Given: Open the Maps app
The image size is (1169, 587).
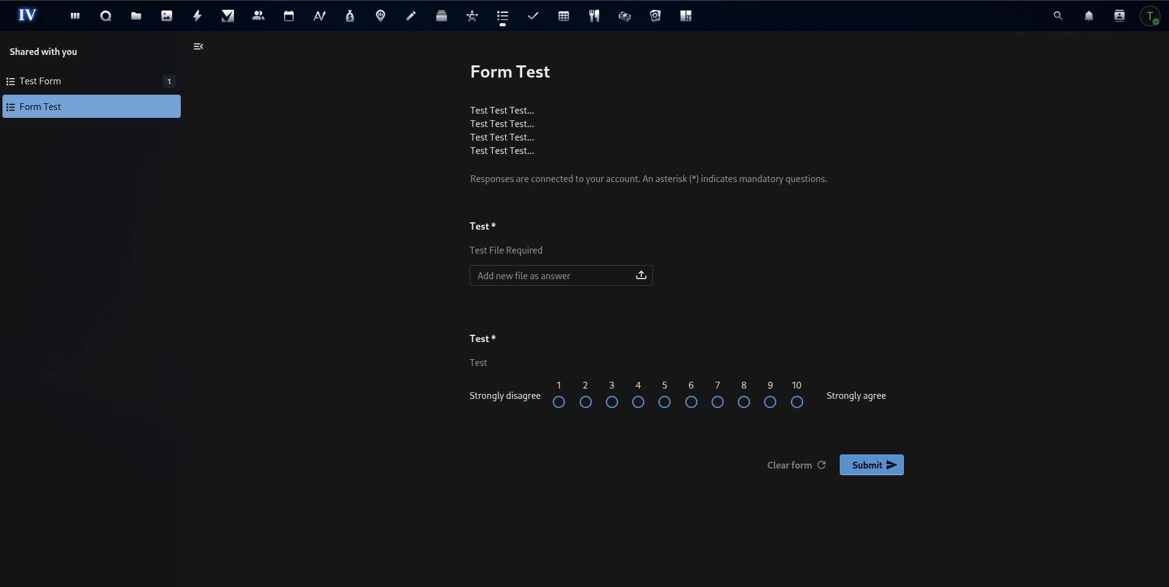Looking at the screenshot, I should (381, 16).
